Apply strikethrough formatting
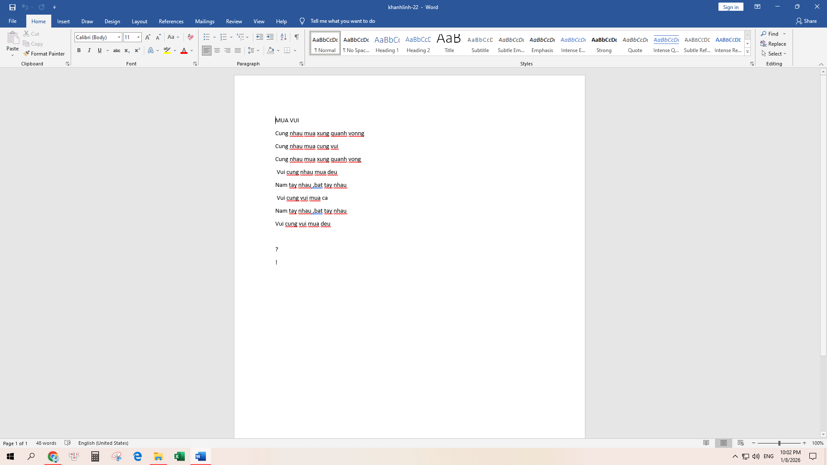Screen dimensions: 827x465 coord(116,51)
